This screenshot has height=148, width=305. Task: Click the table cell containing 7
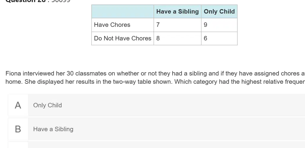pos(177,25)
